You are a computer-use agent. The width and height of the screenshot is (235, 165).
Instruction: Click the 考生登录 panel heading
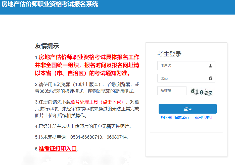(x=170, y=54)
